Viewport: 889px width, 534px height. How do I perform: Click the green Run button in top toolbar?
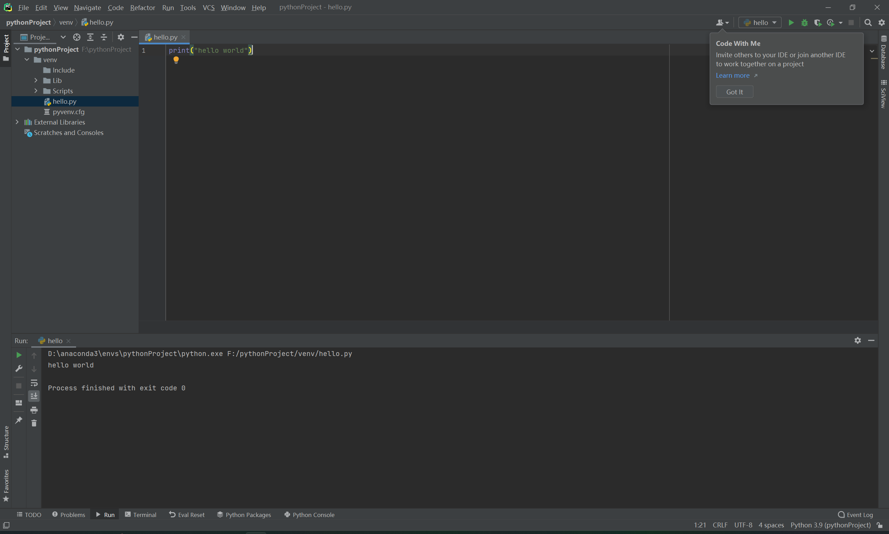[791, 23]
